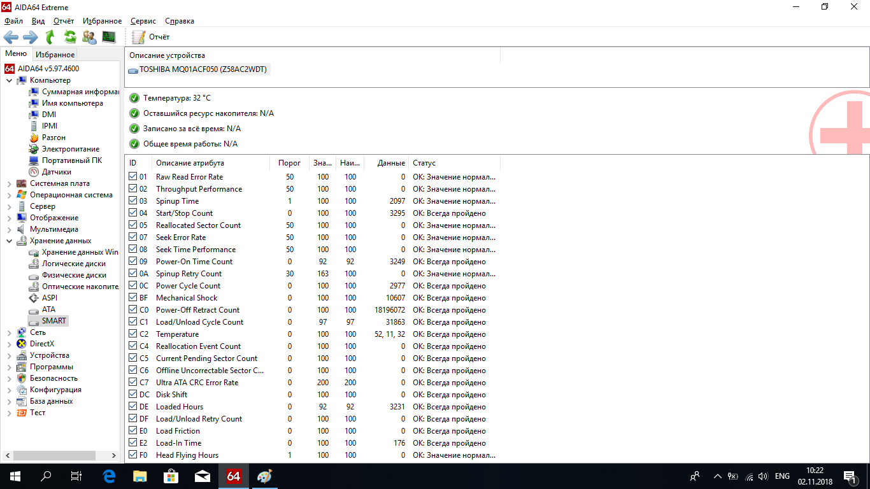Expand the Системная плата node
870x489 pixels.
9,183
